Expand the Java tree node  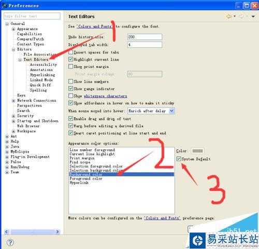[x=7, y=147]
